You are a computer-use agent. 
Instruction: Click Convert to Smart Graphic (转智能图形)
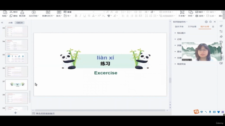(167, 16)
